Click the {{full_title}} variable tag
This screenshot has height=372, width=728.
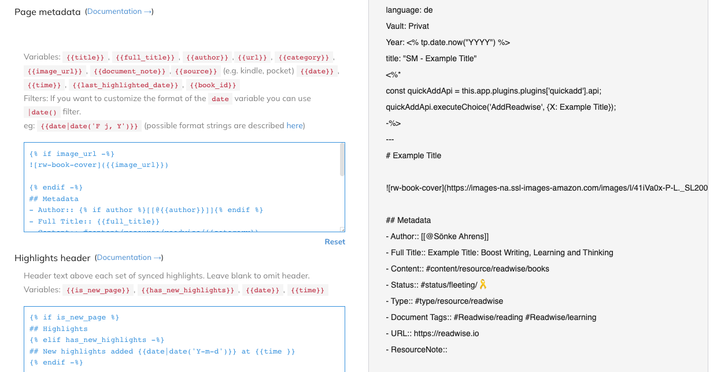click(x=145, y=57)
